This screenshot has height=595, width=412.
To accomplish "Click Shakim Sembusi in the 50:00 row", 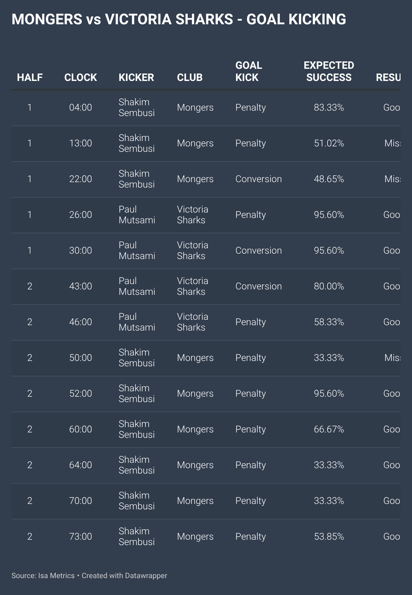I will pyautogui.click(x=136, y=358).
